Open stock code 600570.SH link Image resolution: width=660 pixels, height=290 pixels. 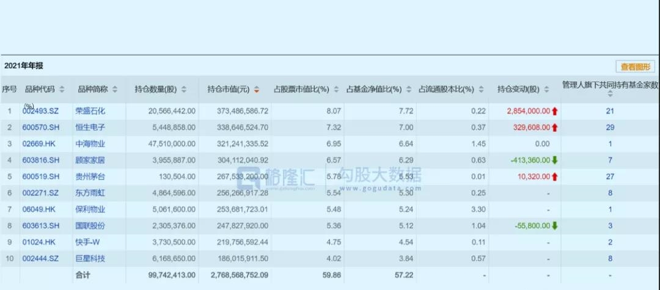pos(40,128)
